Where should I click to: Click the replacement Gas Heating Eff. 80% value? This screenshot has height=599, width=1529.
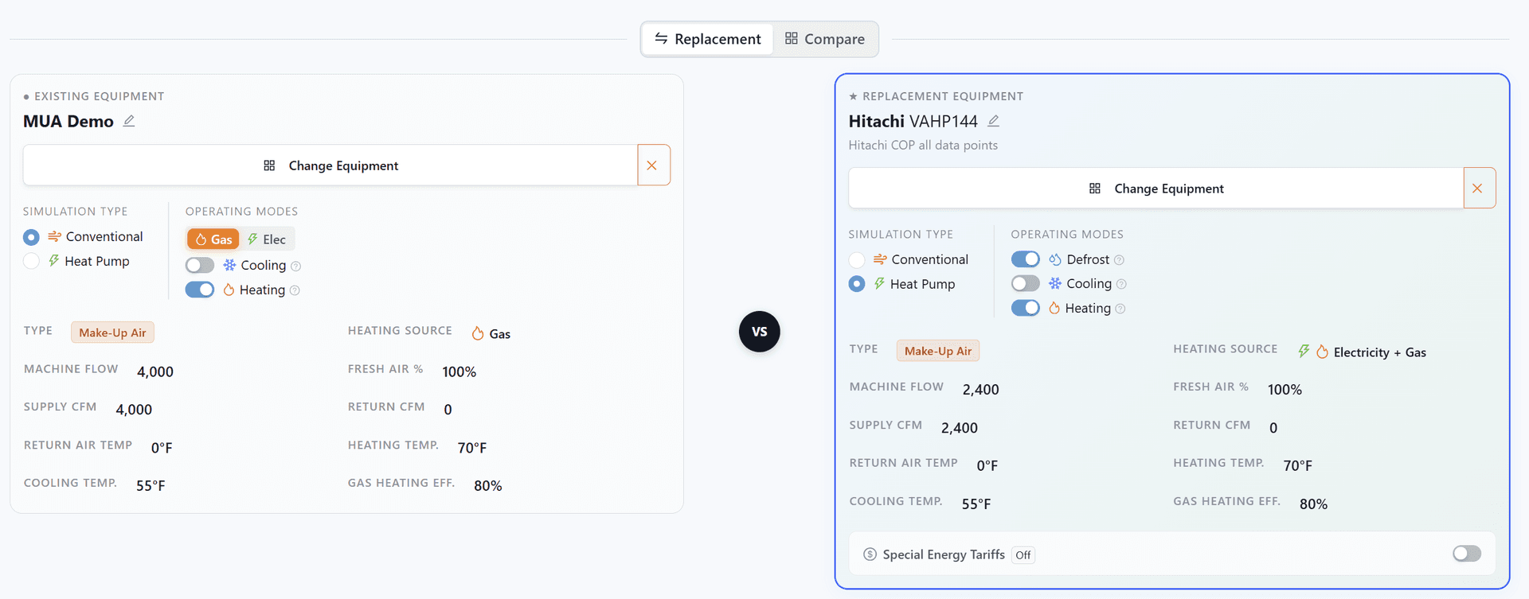[x=1313, y=504]
